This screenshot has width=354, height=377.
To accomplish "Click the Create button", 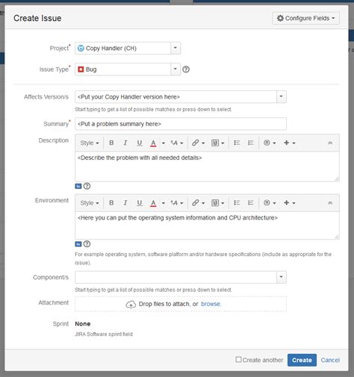I will pos(302,360).
